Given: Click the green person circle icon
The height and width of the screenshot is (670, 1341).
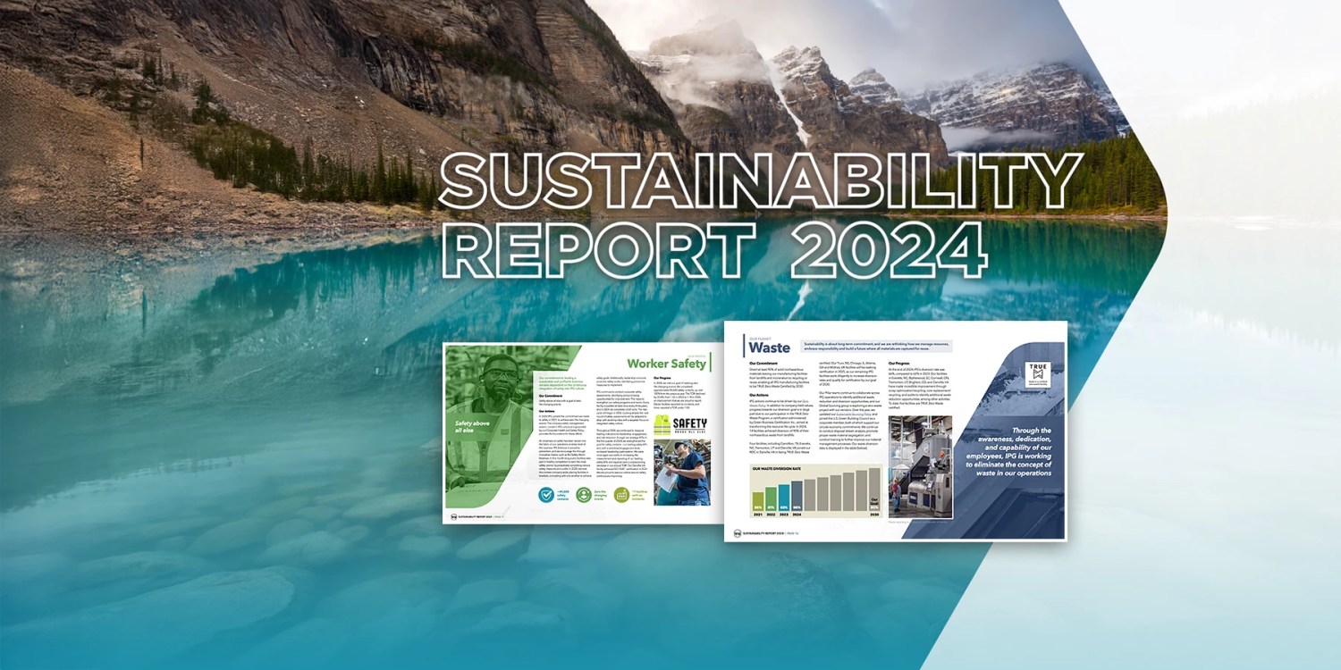Looking at the screenshot, I should pos(584,494).
